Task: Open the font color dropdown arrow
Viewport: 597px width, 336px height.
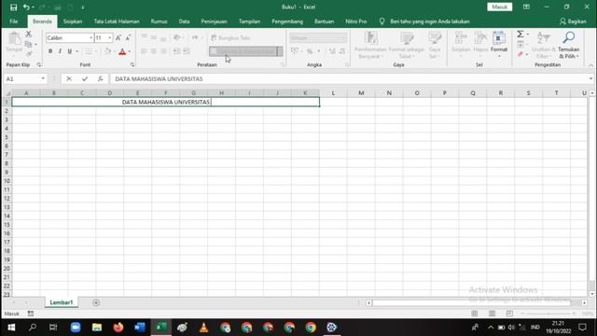Action: pos(130,51)
